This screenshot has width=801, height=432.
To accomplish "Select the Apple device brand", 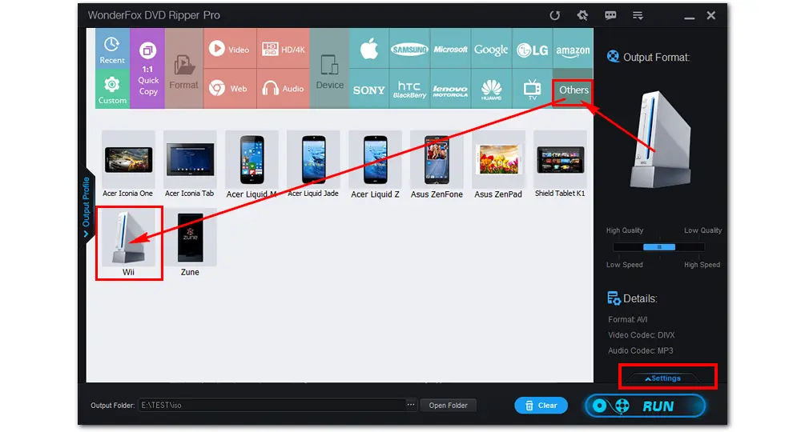I will (x=368, y=49).
